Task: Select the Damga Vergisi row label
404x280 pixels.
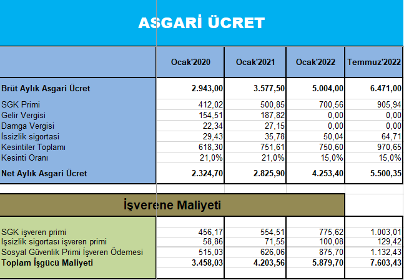Action: coord(27,126)
